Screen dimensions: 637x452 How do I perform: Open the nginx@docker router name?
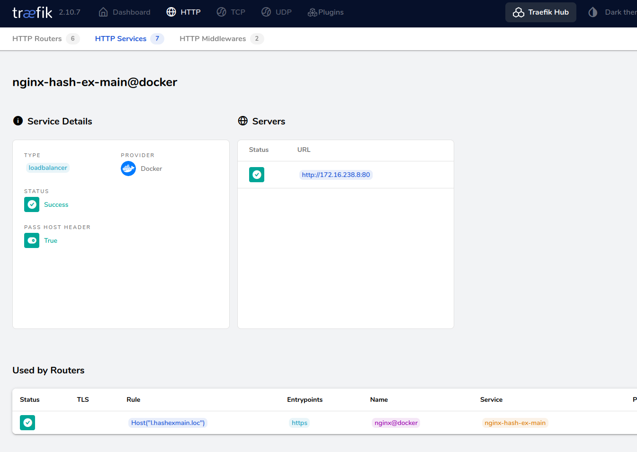click(396, 423)
